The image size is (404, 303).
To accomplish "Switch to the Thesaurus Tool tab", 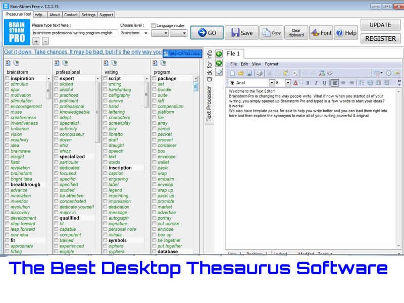I will click(x=18, y=14).
